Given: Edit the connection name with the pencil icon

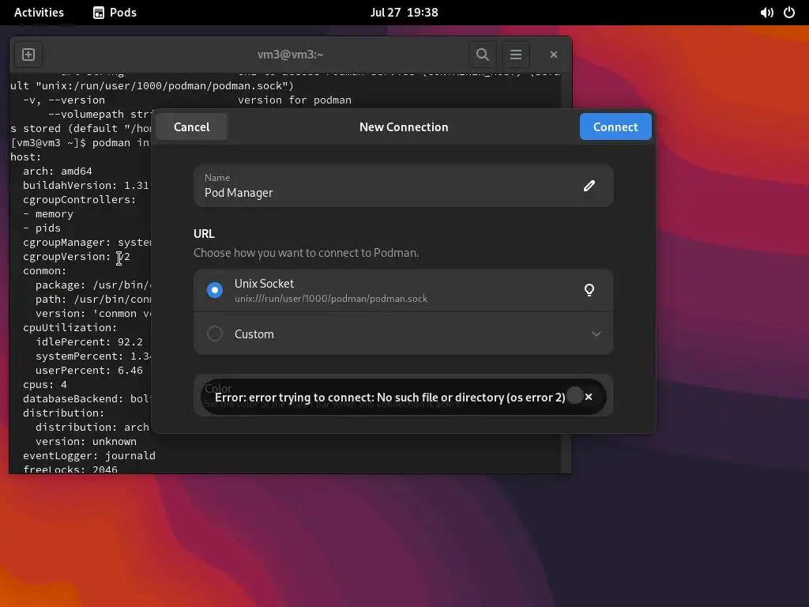Looking at the screenshot, I should point(589,186).
